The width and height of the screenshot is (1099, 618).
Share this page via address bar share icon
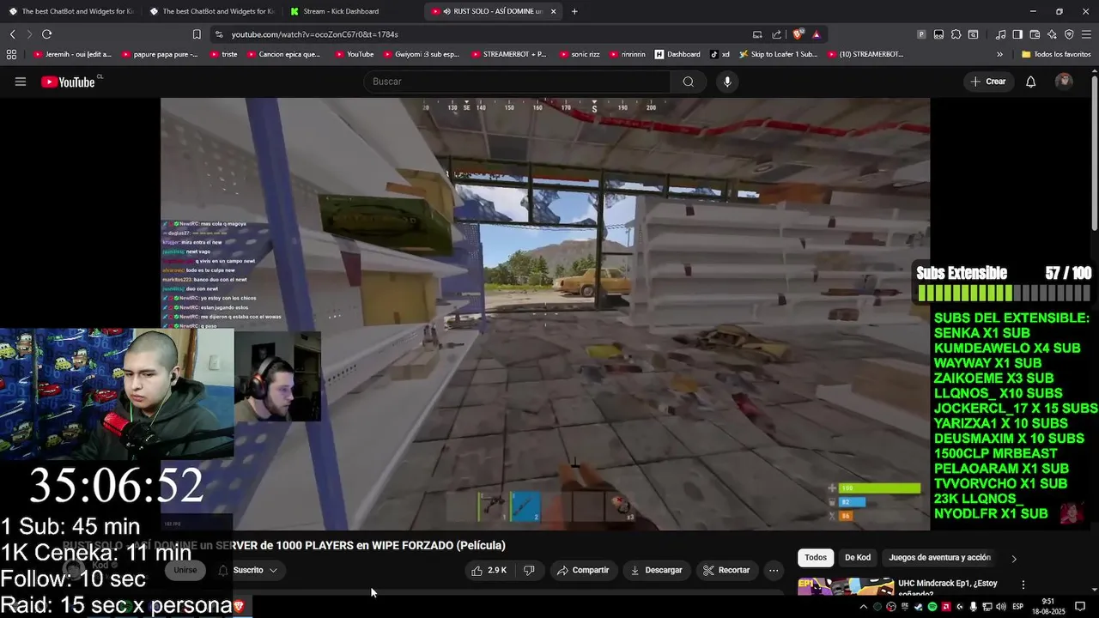pyautogui.click(x=776, y=34)
